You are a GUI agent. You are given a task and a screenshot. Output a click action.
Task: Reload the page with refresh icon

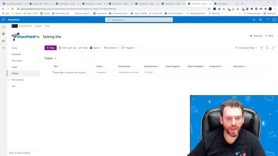coord(12,9)
